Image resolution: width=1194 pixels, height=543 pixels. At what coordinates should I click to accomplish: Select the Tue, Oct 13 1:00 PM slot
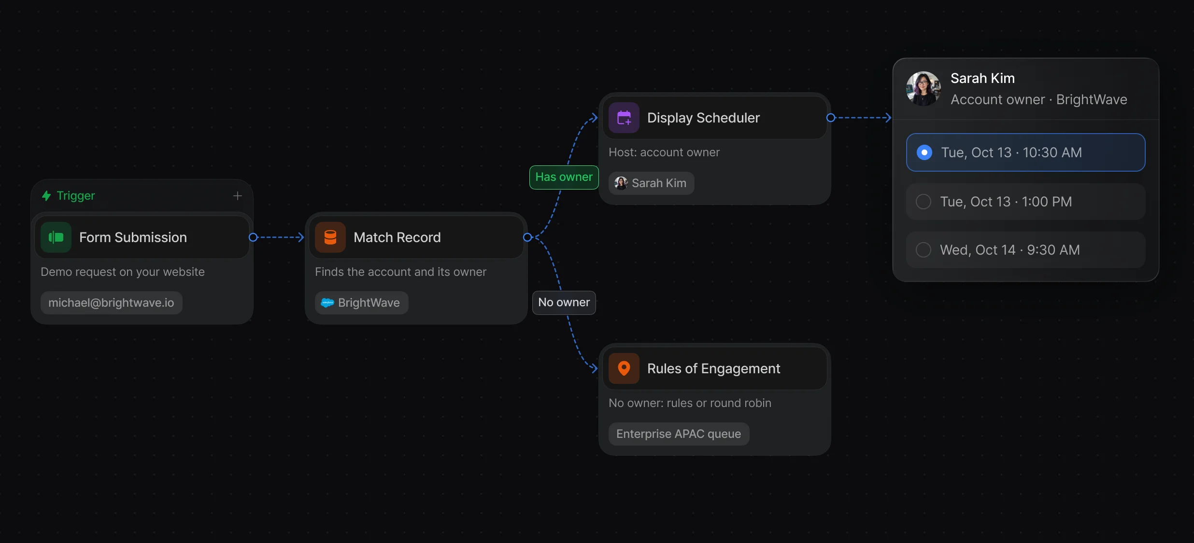click(x=1025, y=202)
